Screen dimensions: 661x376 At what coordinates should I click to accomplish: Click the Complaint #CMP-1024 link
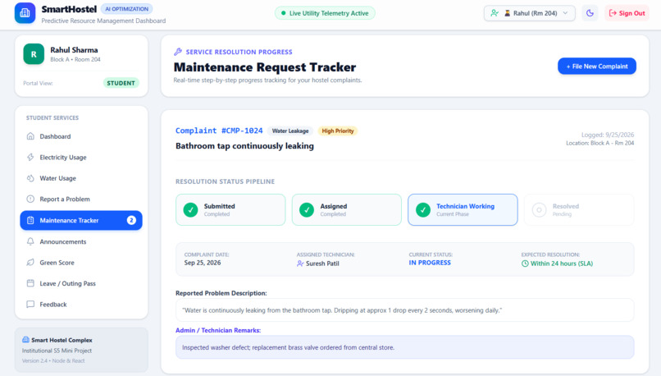click(219, 131)
